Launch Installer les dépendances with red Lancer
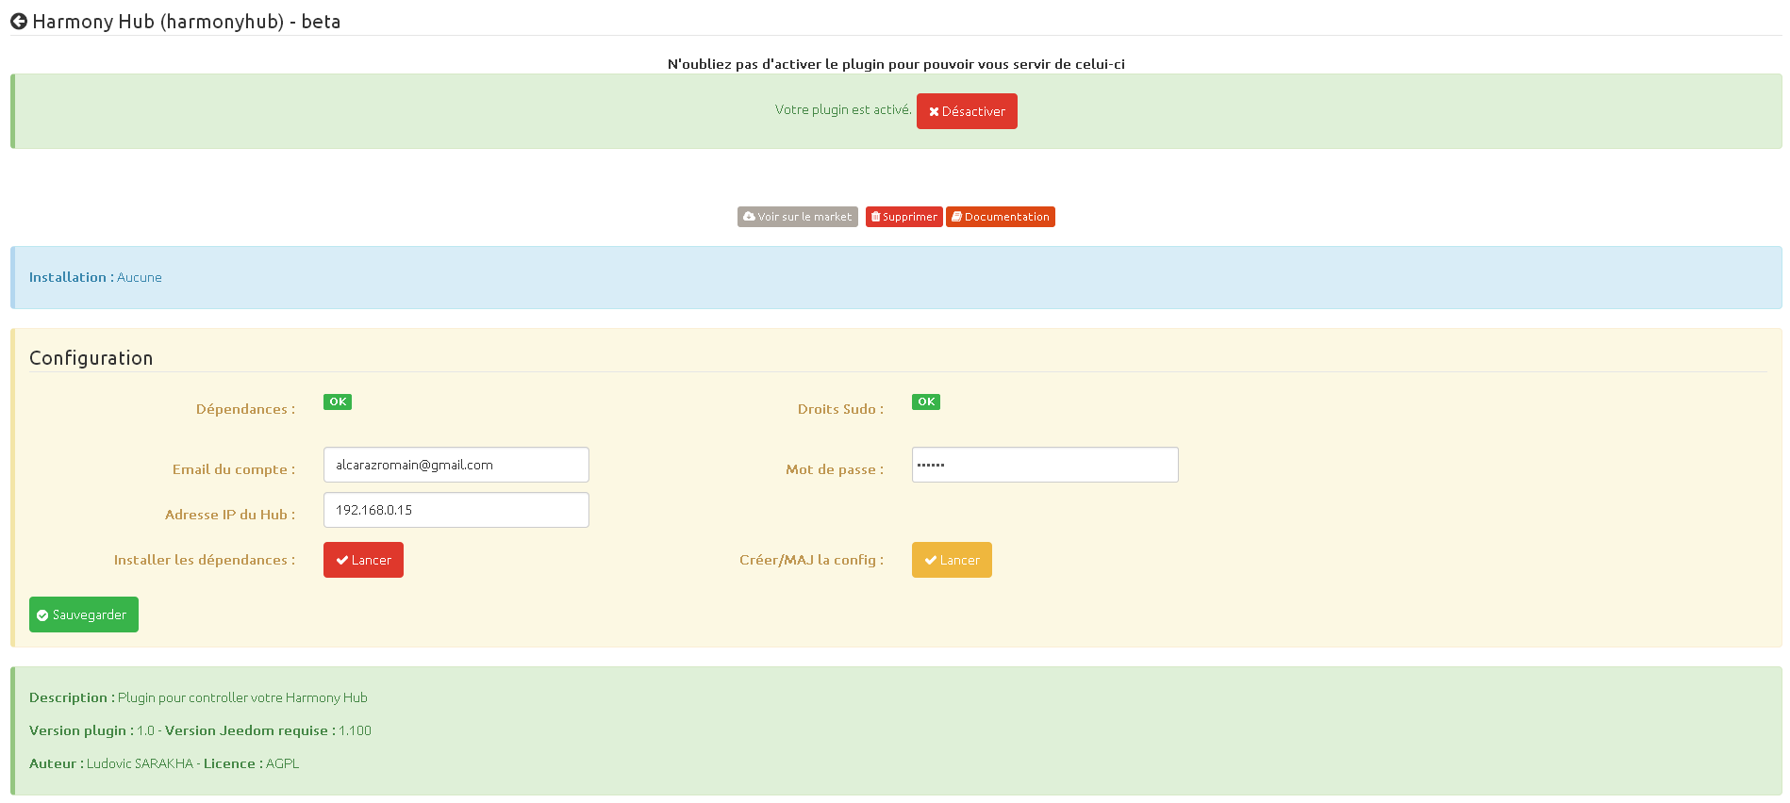Image resolution: width=1790 pixels, height=803 pixels. click(363, 560)
